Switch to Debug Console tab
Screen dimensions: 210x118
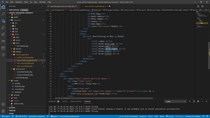[76, 101]
